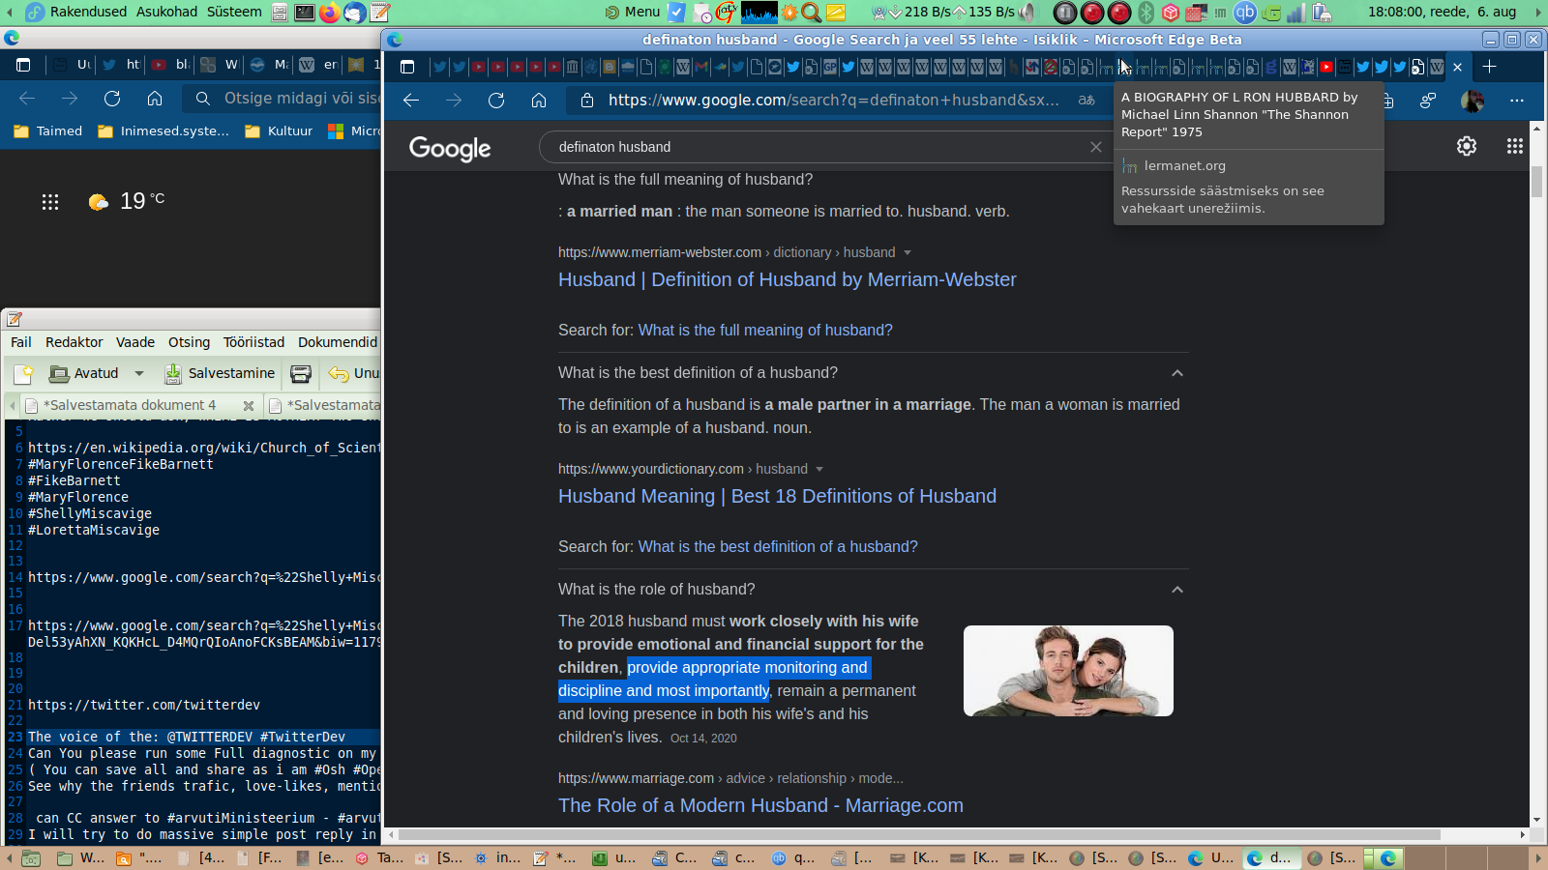The height and width of the screenshot is (870, 1548).
Task: Open home in the background Edge window
Action: [155, 98]
